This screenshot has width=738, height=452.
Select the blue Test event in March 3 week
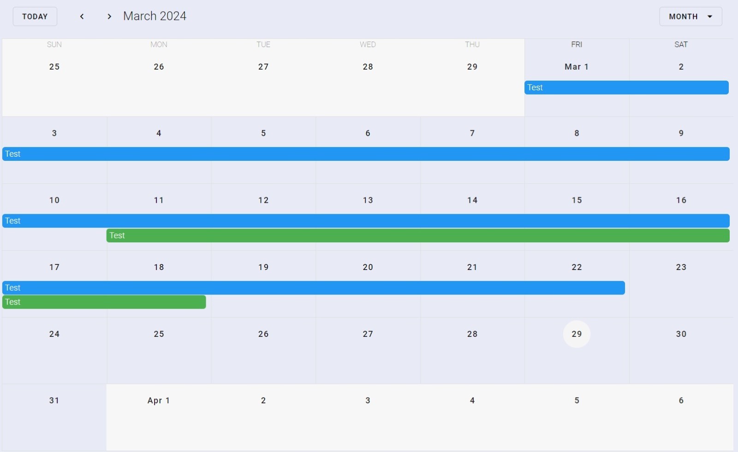(x=365, y=154)
